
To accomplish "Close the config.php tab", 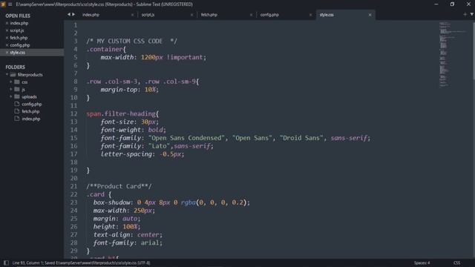I will point(310,15).
